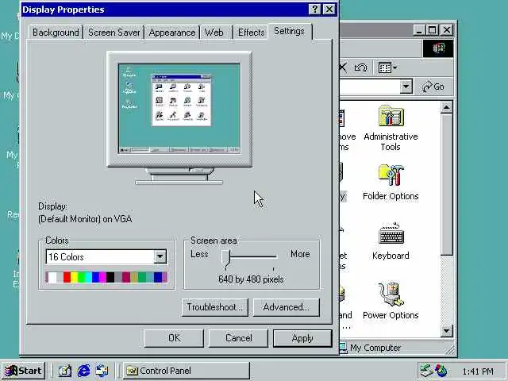Click the 1:41 PM clock

tap(478, 371)
